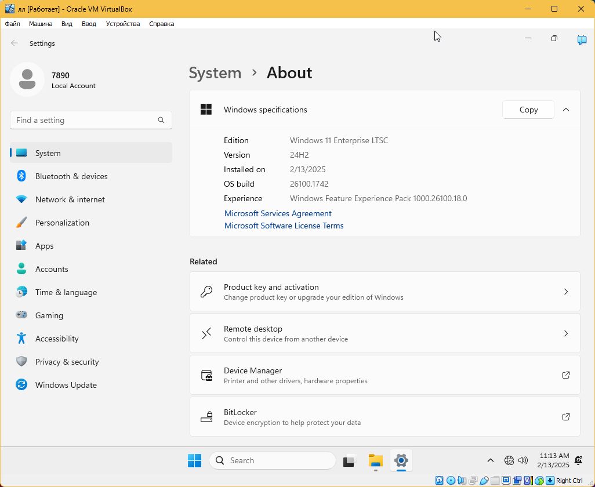
Task: Copy the Windows specifications
Action: point(528,110)
